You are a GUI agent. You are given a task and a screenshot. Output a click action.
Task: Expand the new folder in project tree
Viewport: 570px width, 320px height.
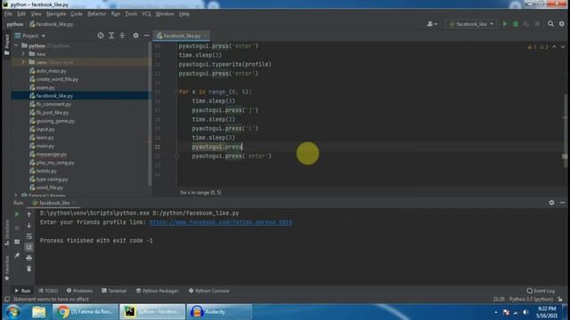tap(24, 54)
